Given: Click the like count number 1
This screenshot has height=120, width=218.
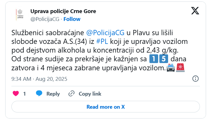Looking at the screenshot, I should pyautogui.click(x=25, y=94).
